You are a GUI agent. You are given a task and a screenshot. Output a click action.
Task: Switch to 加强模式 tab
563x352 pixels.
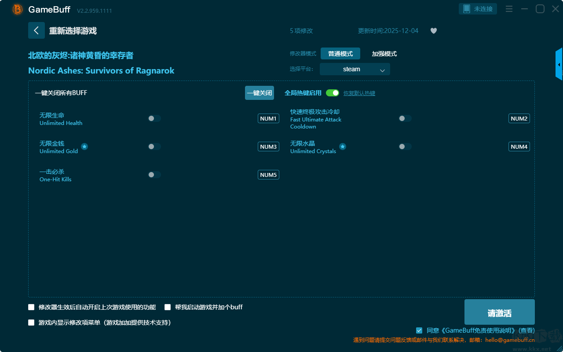click(x=384, y=54)
